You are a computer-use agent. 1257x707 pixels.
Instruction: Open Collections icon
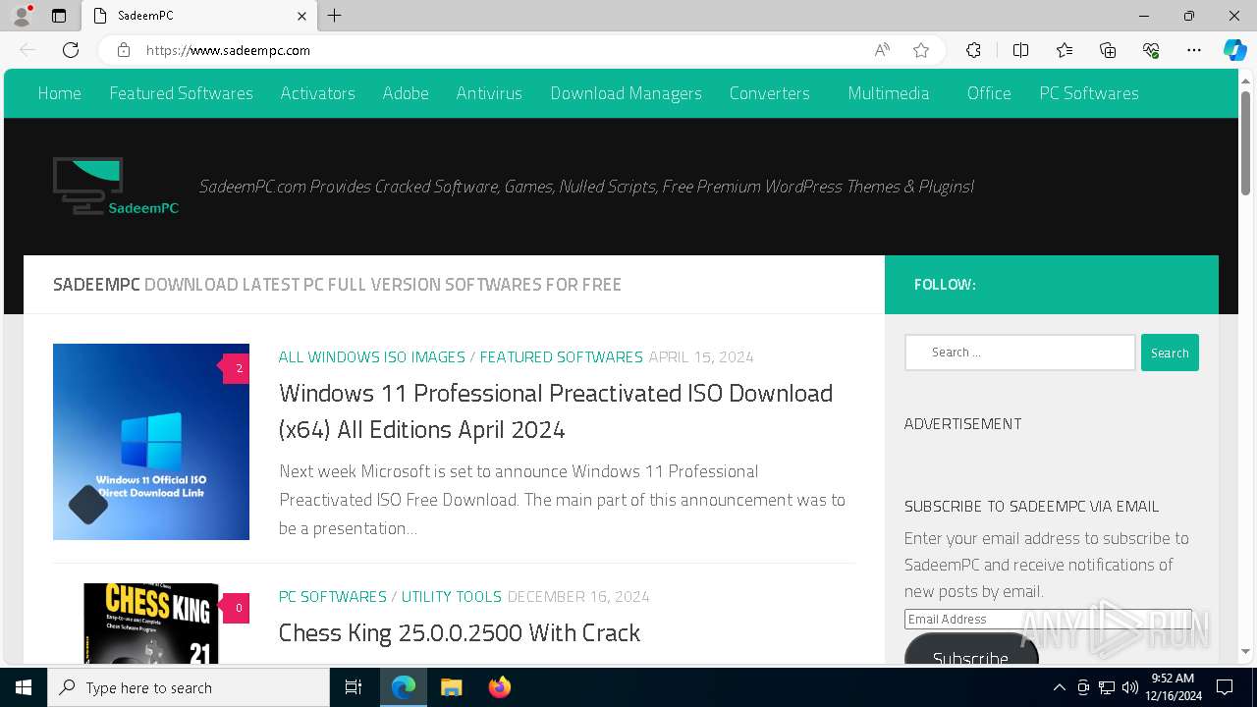tap(1108, 50)
